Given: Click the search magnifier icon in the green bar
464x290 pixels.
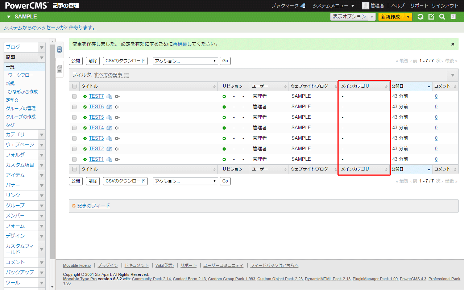Looking at the screenshot, I should [442, 17].
